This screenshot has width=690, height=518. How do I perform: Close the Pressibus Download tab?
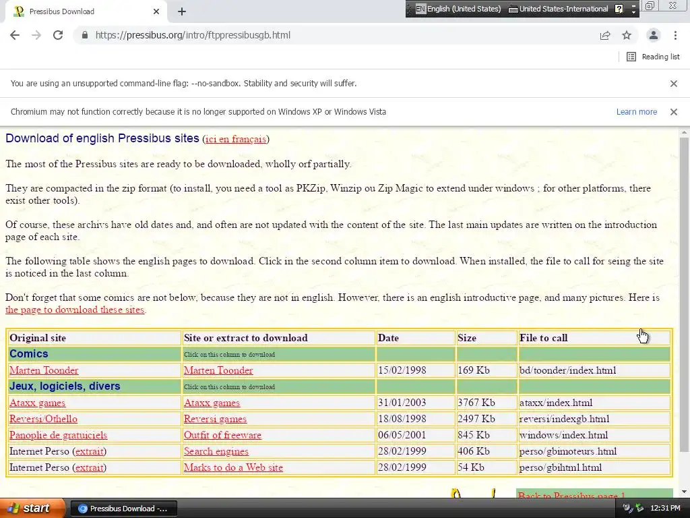point(156,11)
